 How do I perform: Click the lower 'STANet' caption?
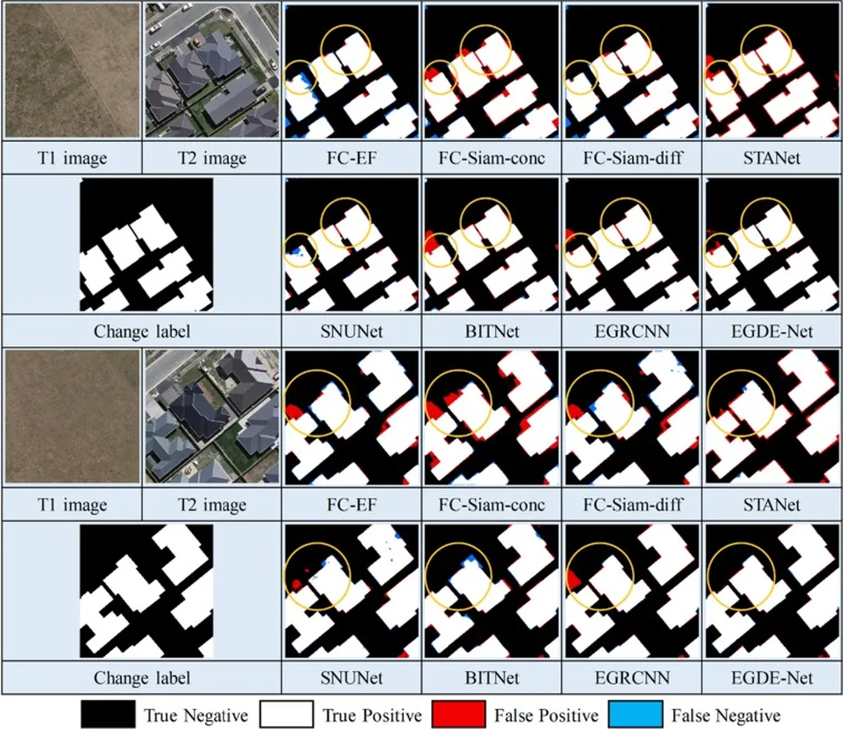coord(772,505)
